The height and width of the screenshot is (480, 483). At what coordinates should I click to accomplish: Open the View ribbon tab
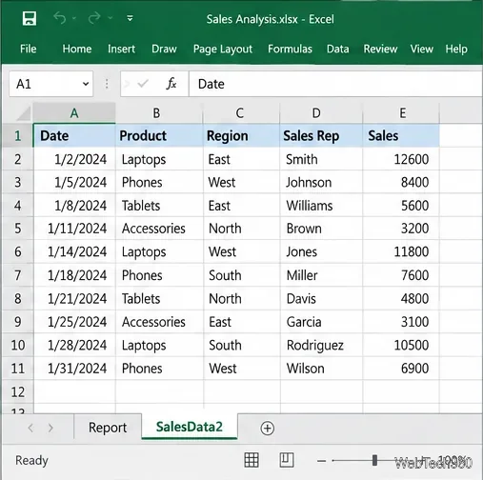pyautogui.click(x=422, y=49)
